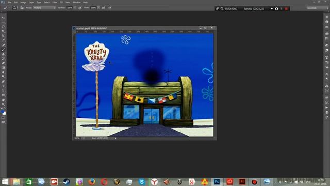330x186 pixels.
Task: Select the Brush tool in toolbox
Action: [3, 50]
